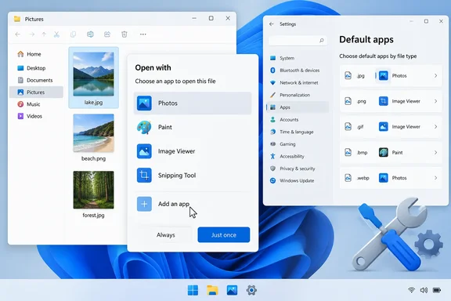
Task: Open System in Settings sidebar
Action: click(x=298, y=58)
